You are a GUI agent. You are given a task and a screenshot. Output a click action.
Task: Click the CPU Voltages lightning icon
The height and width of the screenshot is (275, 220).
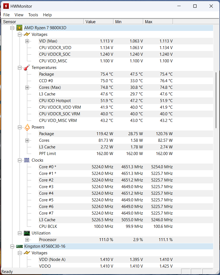click(27, 34)
